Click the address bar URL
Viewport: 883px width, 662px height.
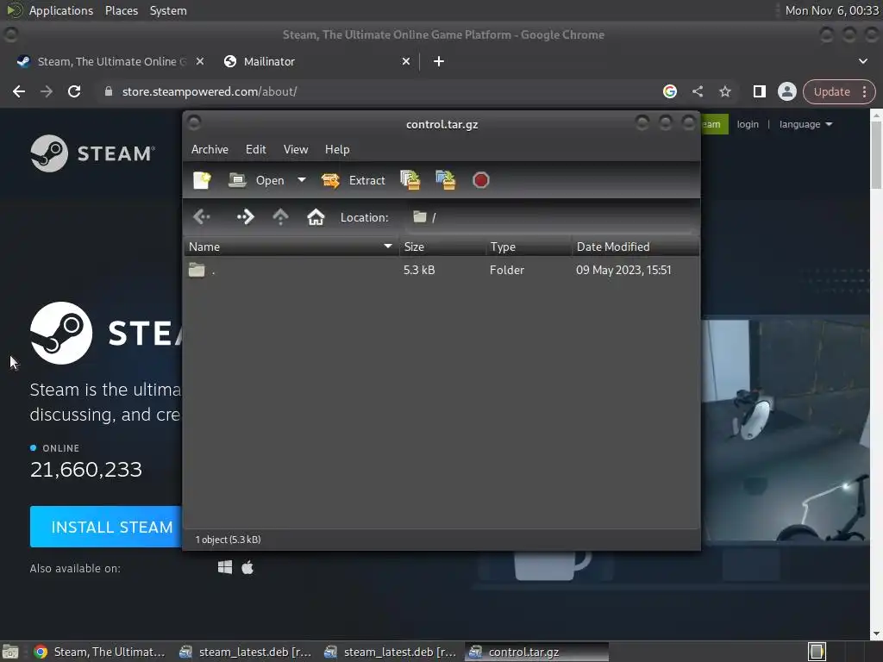coord(210,91)
